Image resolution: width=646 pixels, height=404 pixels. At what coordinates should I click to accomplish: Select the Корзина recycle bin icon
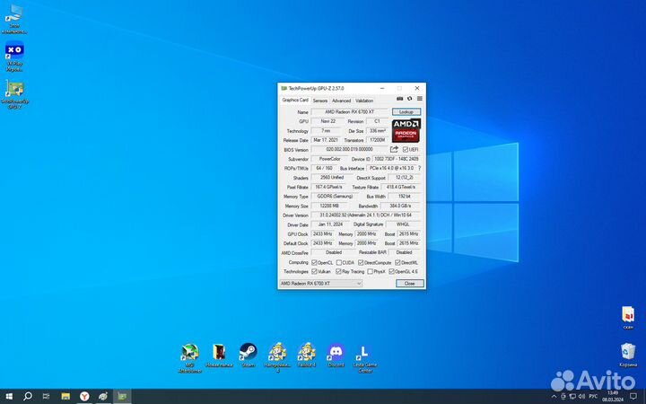click(x=628, y=355)
